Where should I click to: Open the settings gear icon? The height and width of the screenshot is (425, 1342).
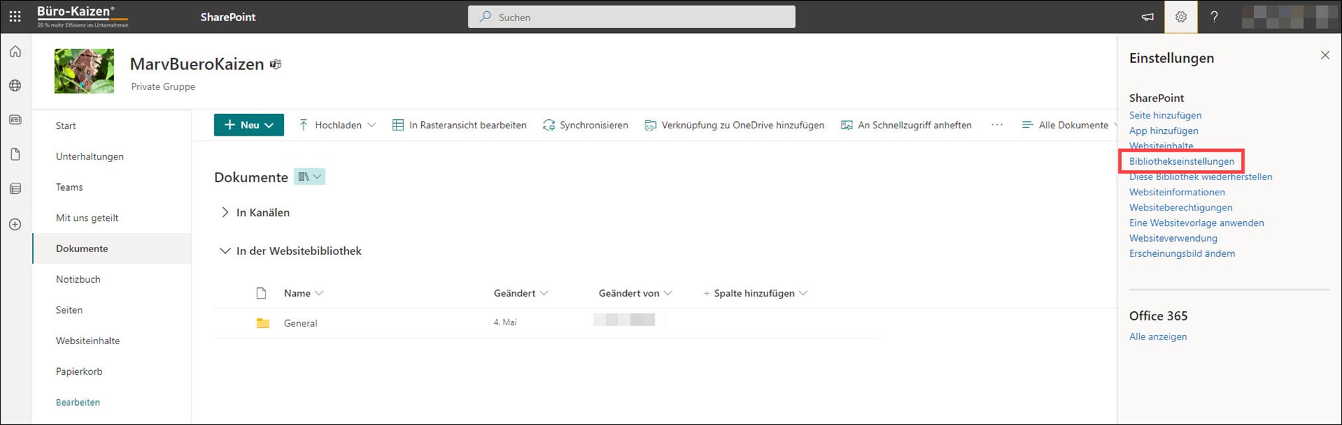(1181, 17)
